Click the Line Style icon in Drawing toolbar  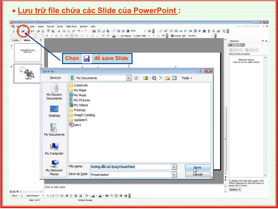click(107, 196)
